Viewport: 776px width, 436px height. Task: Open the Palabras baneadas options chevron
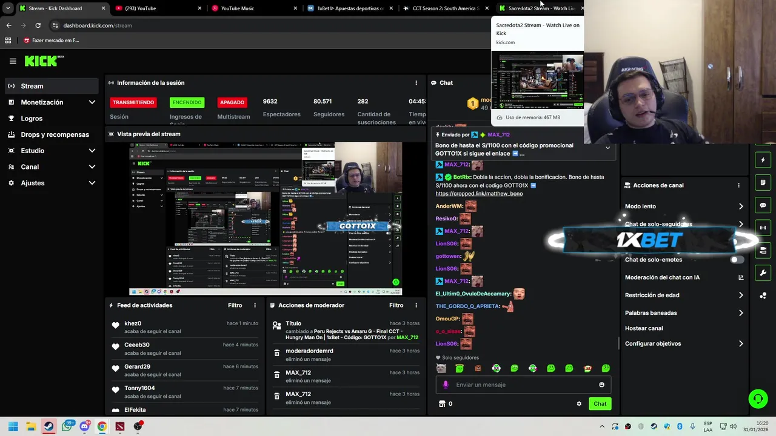(741, 313)
